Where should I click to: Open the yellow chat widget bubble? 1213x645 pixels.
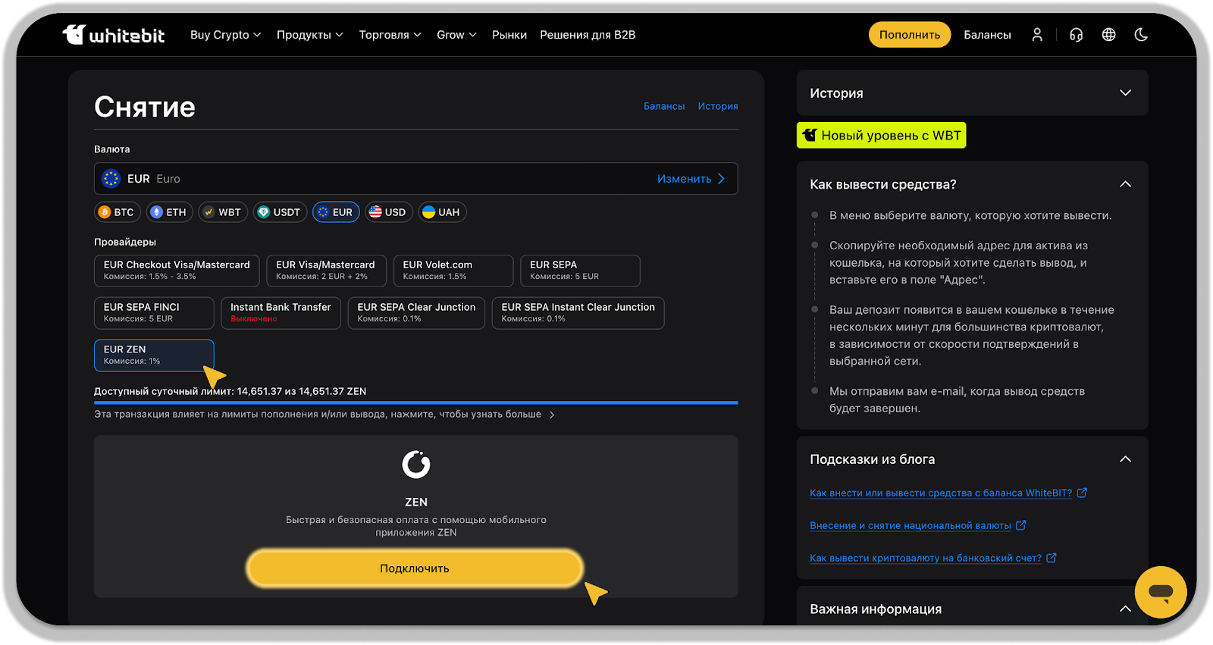click(x=1160, y=592)
